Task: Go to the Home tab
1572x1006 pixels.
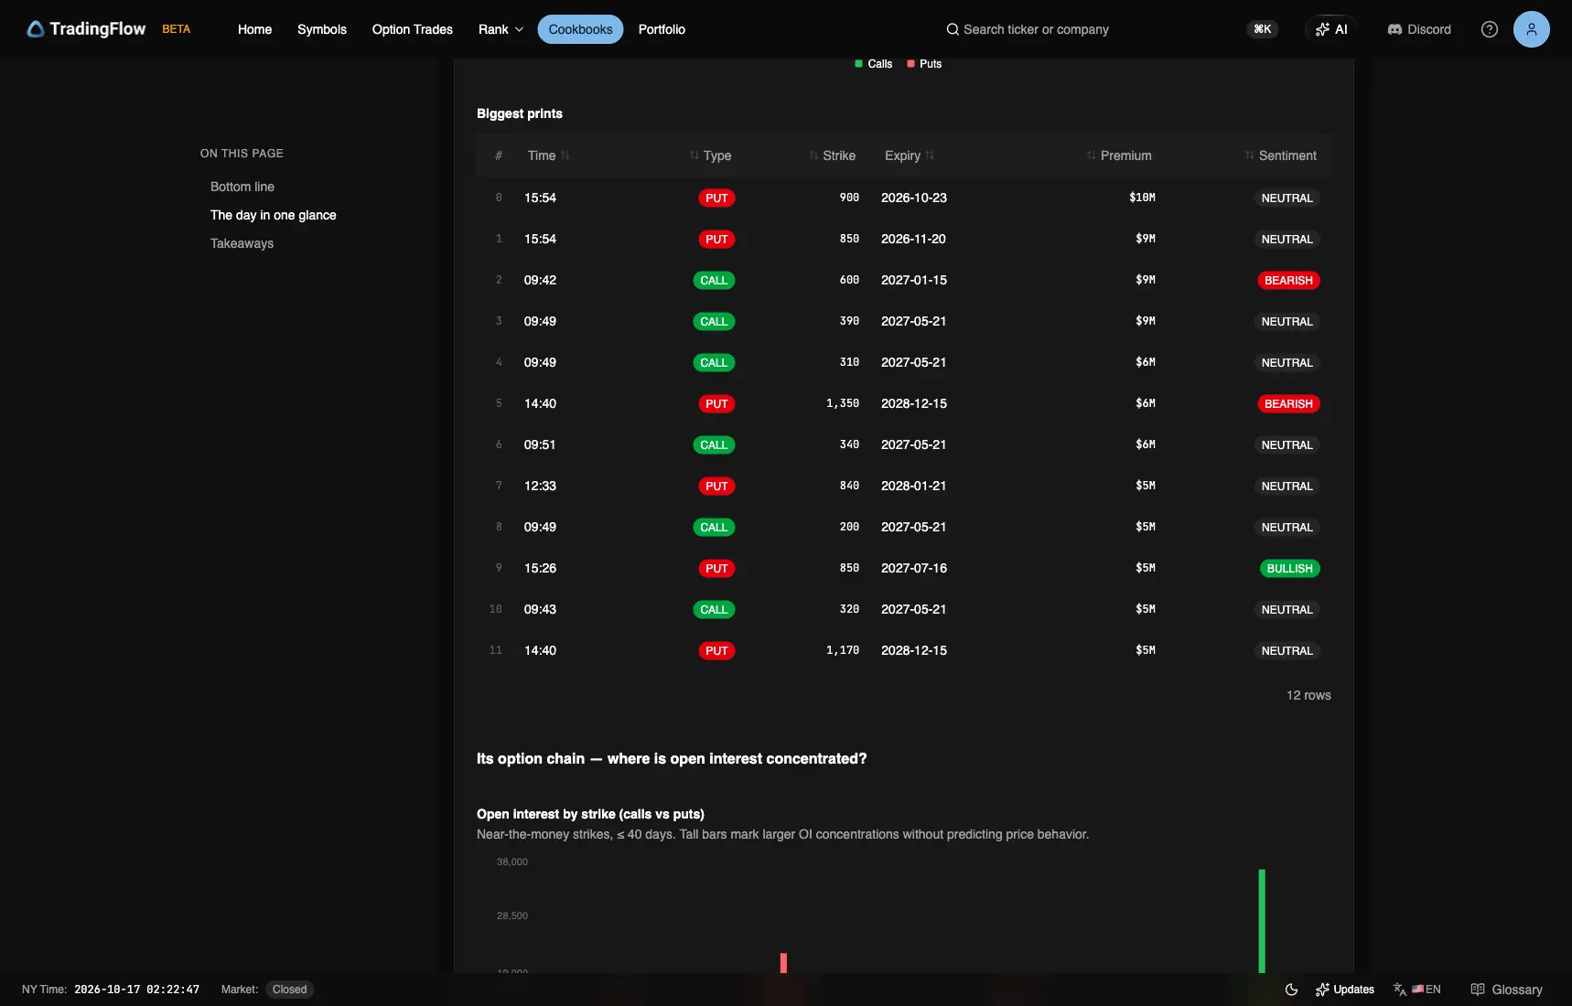Action: coord(254,29)
